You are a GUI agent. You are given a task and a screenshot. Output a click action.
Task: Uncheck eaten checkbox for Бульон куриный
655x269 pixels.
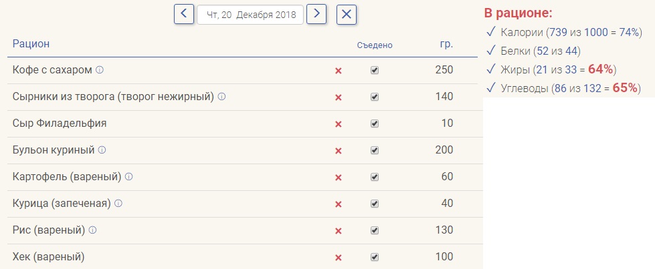(x=375, y=150)
